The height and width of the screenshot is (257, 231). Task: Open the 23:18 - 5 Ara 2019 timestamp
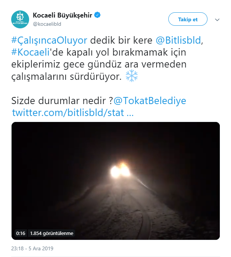coord(32,248)
